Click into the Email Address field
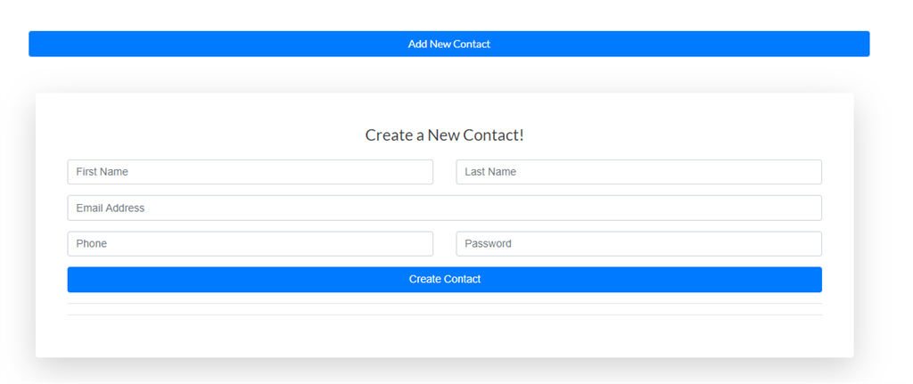Image resolution: width=913 pixels, height=384 pixels. click(444, 208)
